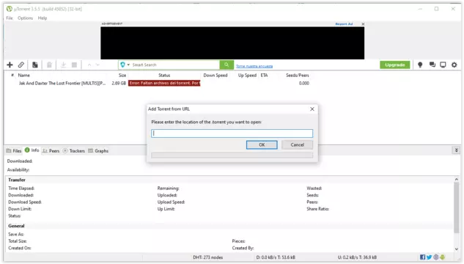Click the remote monitor icon
The width and height of the screenshot is (464, 264).
click(443, 65)
